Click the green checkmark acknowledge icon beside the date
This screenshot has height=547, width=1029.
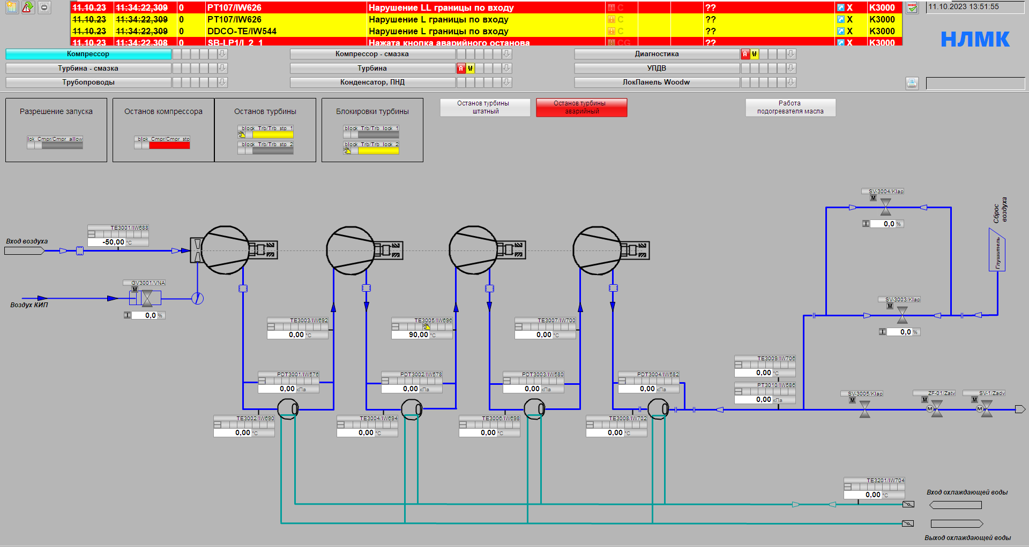pos(912,7)
